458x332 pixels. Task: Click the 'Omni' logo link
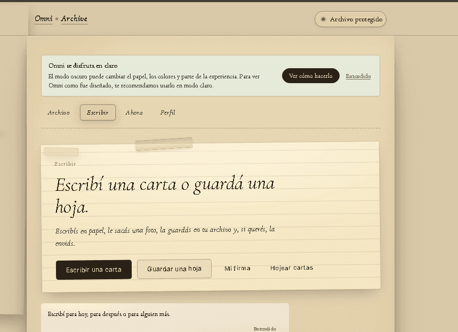pyautogui.click(x=44, y=19)
